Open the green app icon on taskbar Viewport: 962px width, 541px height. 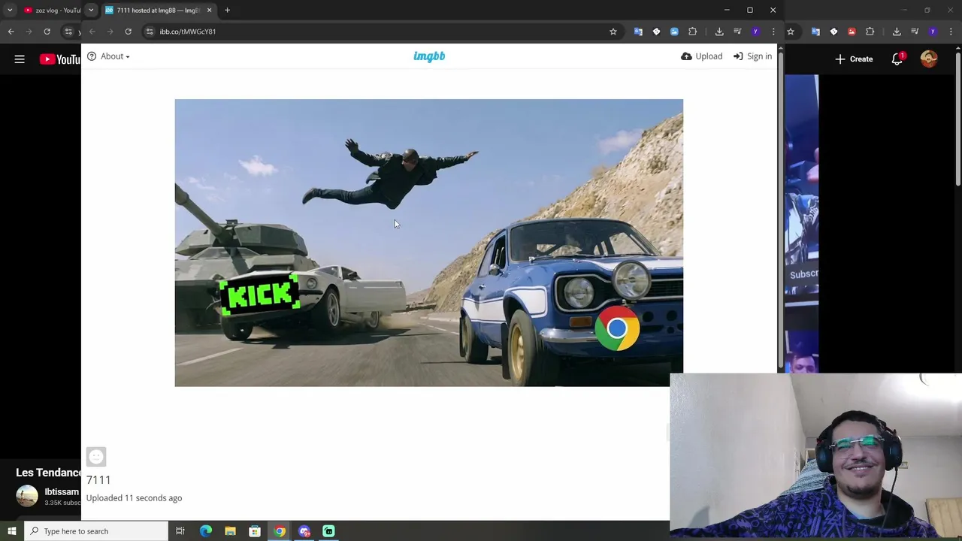point(328,531)
